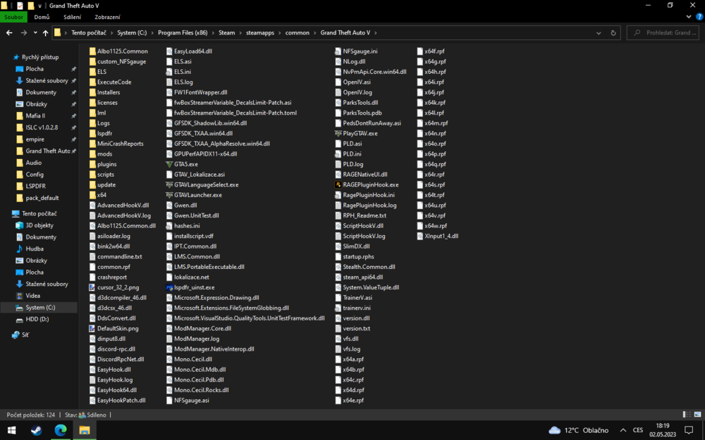Image resolution: width=705 pixels, height=440 pixels.
Task: Click the Prohledat search field
Action: [x=663, y=33]
